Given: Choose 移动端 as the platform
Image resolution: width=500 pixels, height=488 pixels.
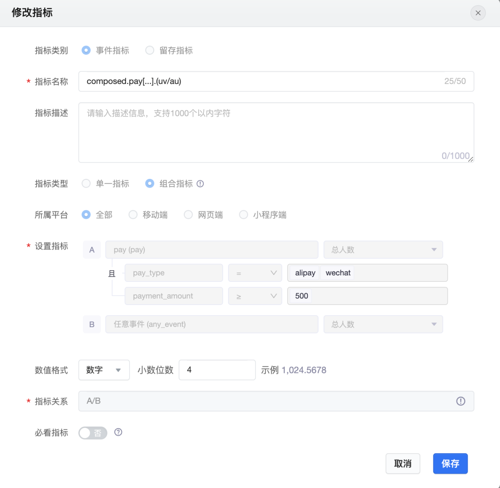Looking at the screenshot, I should coord(133,215).
